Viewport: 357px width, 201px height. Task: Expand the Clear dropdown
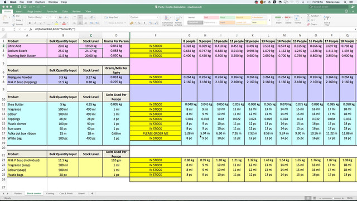tap(317, 24)
